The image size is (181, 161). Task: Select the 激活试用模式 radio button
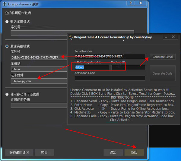click(x=7, y=22)
